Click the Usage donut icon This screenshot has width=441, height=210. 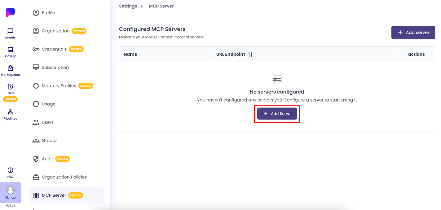click(36, 104)
